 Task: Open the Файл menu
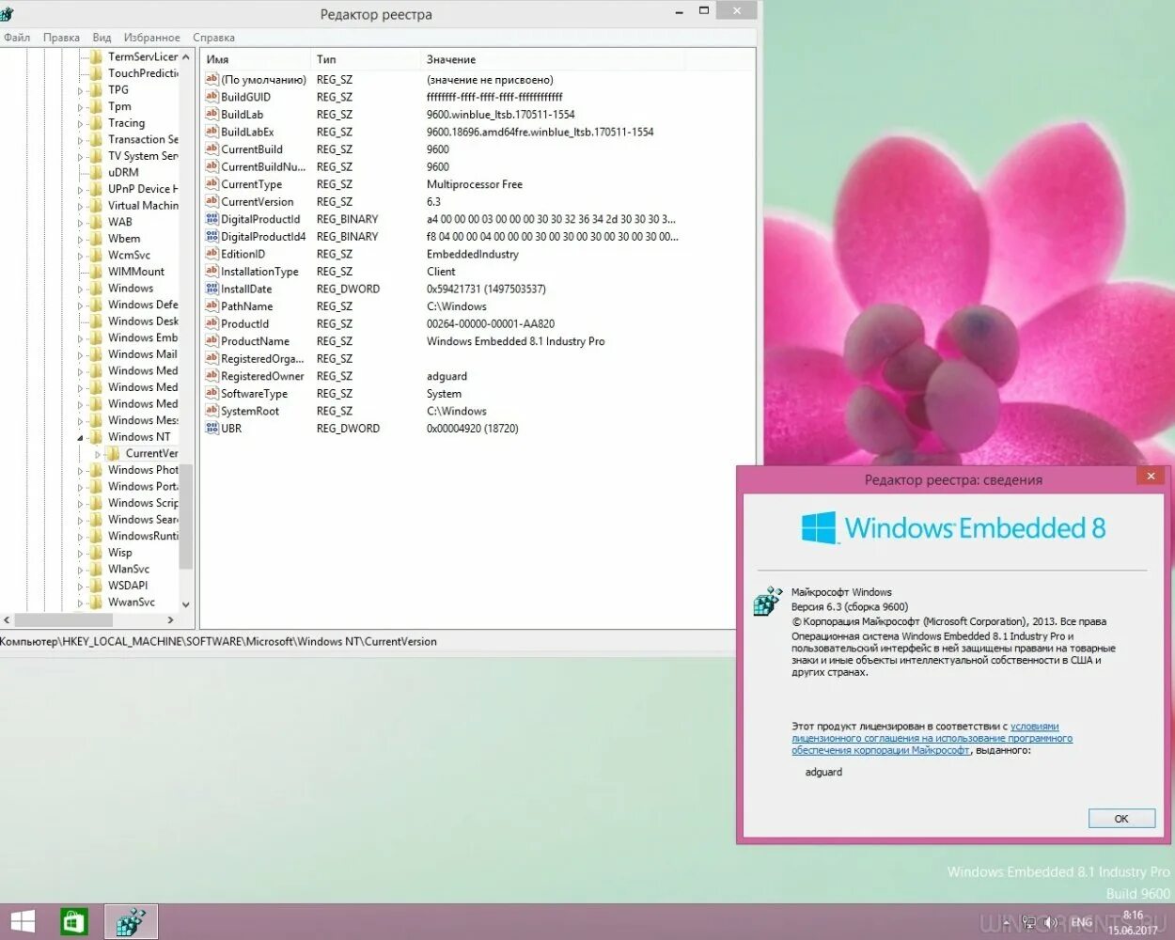pyautogui.click(x=17, y=38)
